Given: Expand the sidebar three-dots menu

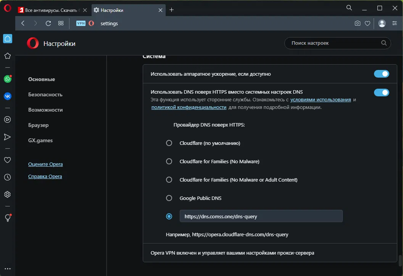Looking at the screenshot, I should pyautogui.click(x=7, y=269).
